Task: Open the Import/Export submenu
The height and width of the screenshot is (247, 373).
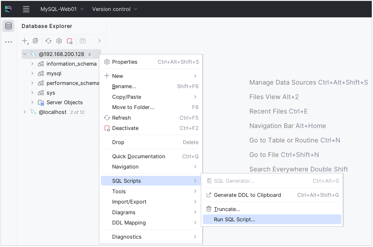Action: [x=129, y=202]
